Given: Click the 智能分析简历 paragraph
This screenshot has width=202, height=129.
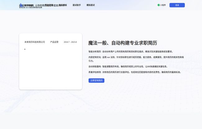Looking at the screenshot, I should coord(131,51).
